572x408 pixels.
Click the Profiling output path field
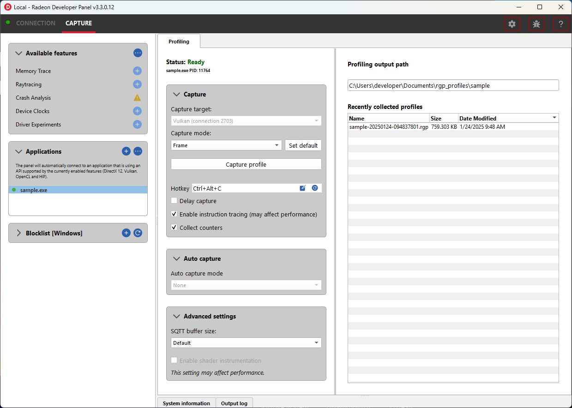pos(453,85)
